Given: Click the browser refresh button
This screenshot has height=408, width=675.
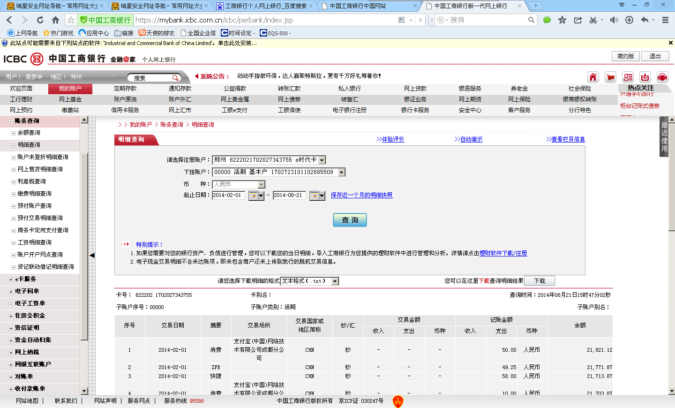Looking at the screenshot, I should tap(40, 20).
